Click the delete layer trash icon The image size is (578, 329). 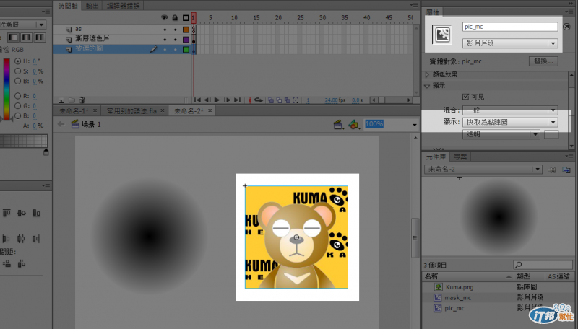(x=82, y=100)
